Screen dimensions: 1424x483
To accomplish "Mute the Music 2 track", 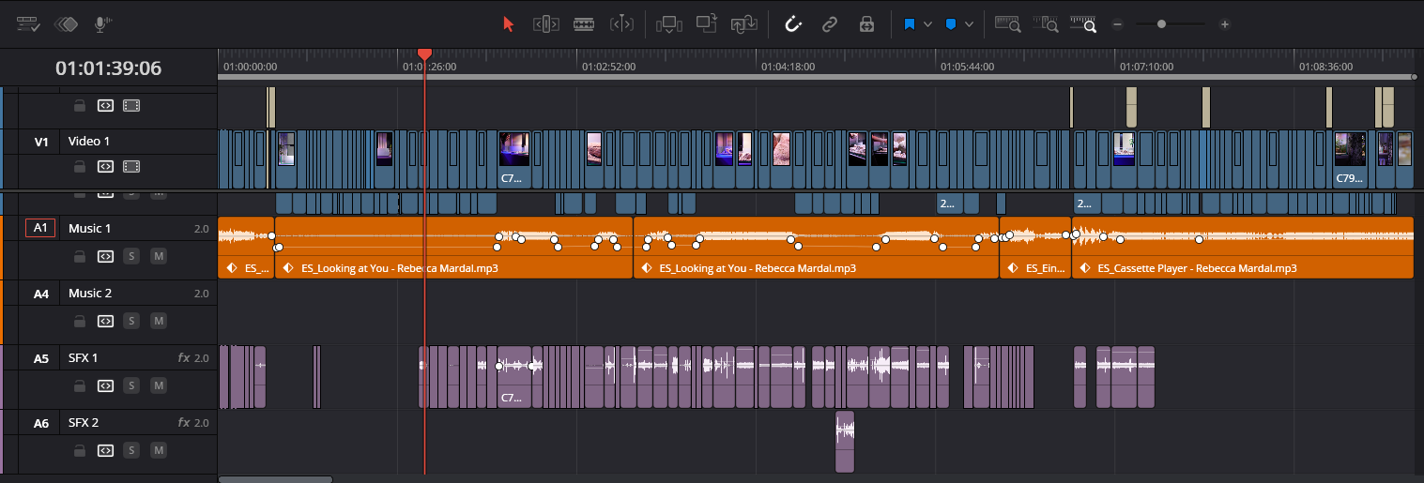I will coord(158,321).
